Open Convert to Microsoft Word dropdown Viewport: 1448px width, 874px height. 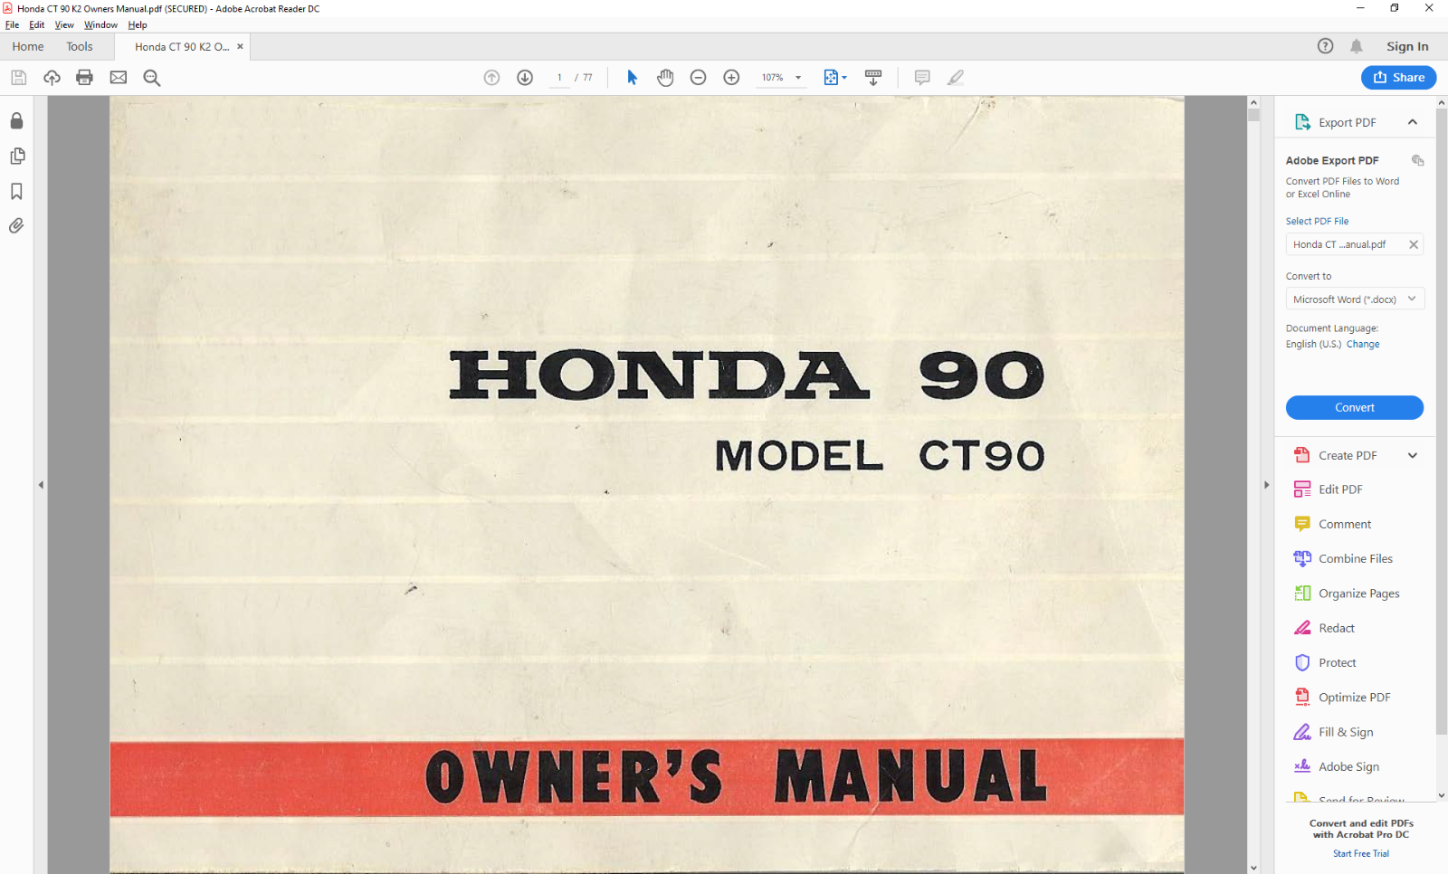tap(1355, 299)
